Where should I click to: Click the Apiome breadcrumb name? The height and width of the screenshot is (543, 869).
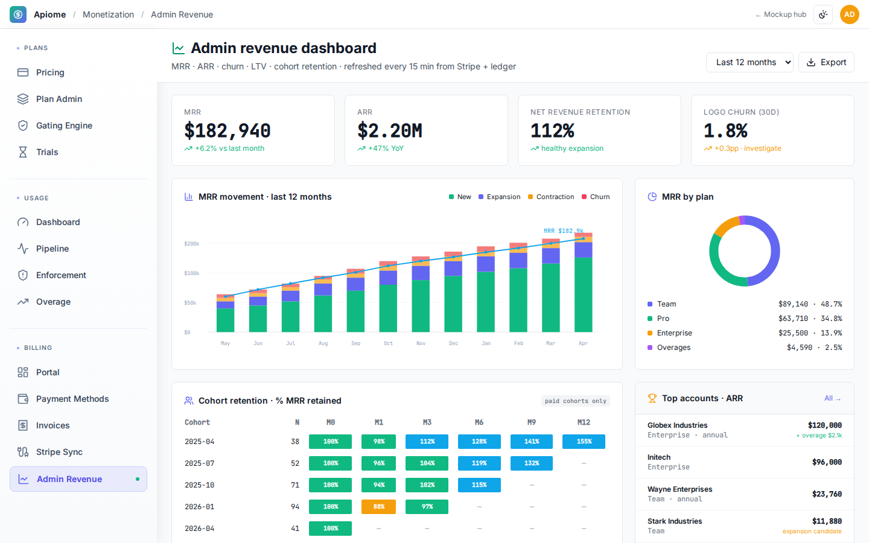[x=49, y=14]
